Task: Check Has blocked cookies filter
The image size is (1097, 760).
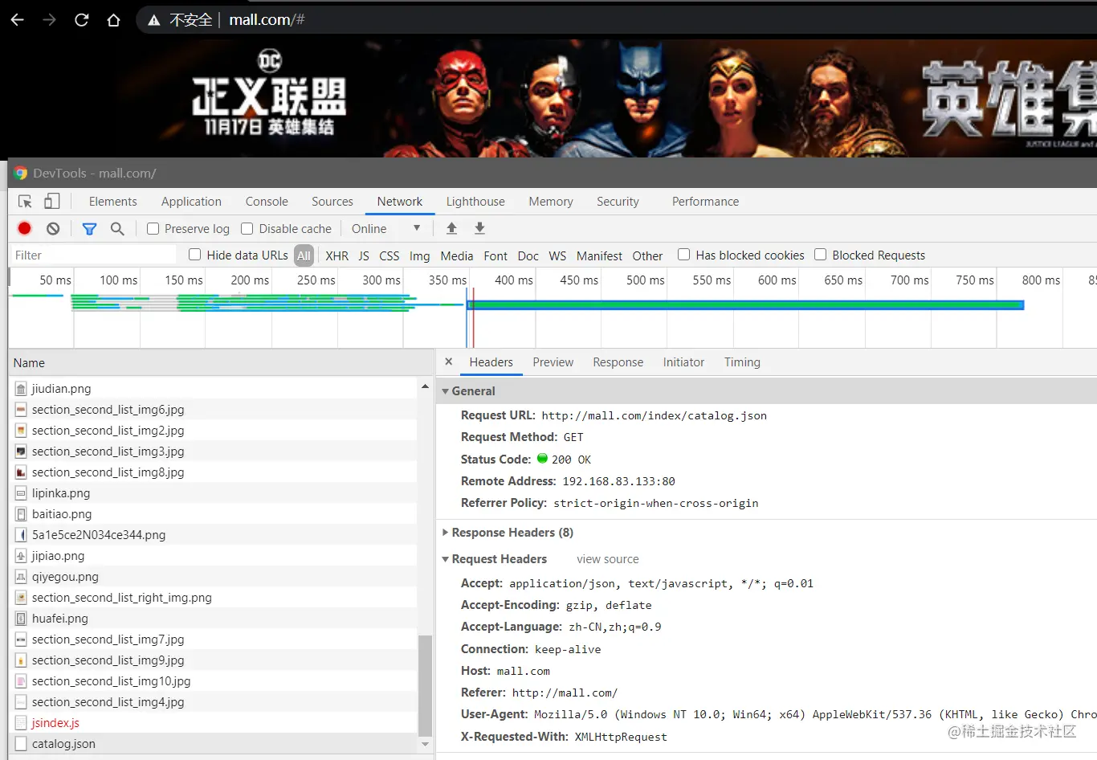Action: (x=684, y=255)
